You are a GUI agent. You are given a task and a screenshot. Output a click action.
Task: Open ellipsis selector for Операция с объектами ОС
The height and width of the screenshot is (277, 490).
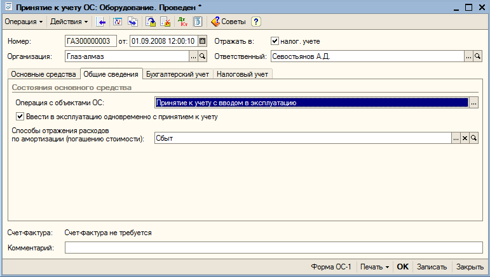click(473, 103)
